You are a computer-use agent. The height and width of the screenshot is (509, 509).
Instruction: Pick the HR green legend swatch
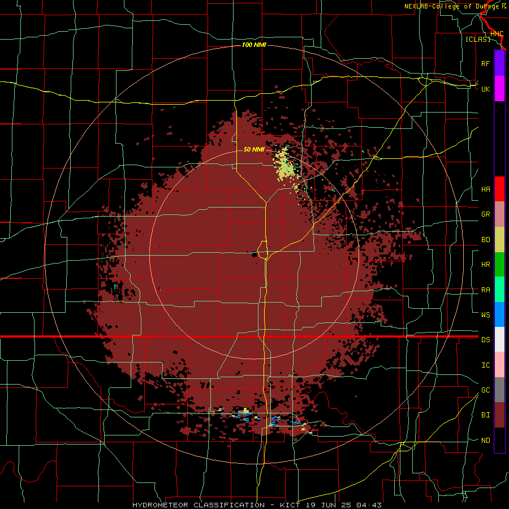point(499,265)
